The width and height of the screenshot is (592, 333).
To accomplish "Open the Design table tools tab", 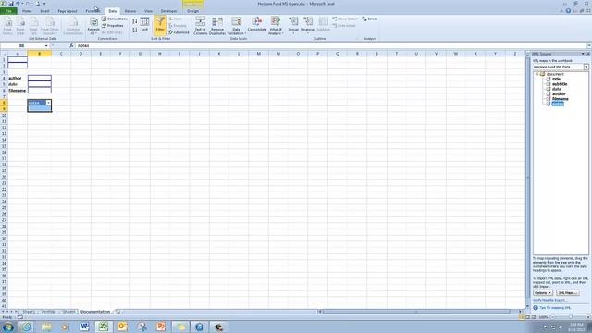I will click(192, 11).
